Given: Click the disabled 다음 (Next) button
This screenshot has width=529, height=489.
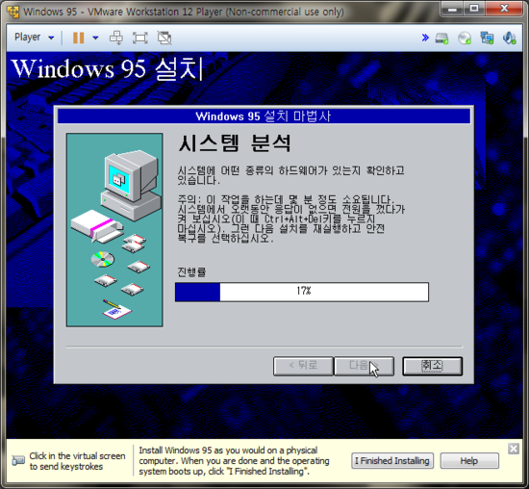Looking at the screenshot, I should pos(364,366).
